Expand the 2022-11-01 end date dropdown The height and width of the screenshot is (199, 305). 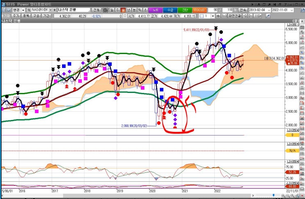[292, 10]
